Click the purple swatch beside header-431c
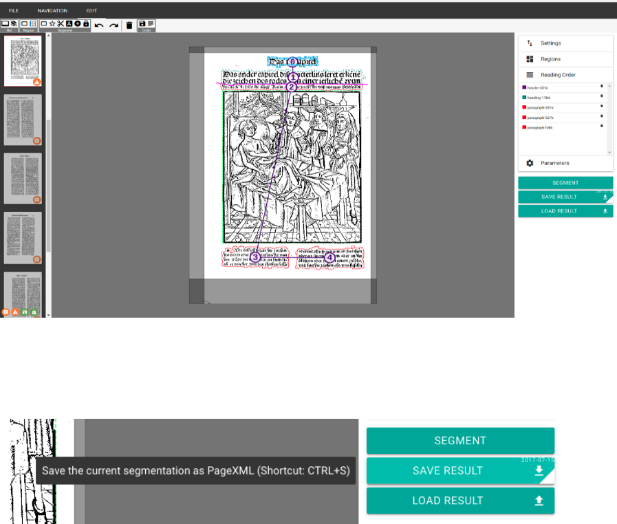The image size is (617, 524). [524, 87]
